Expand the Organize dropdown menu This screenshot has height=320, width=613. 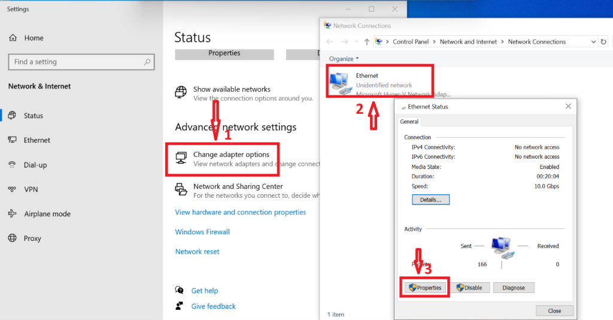tap(344, 59)
